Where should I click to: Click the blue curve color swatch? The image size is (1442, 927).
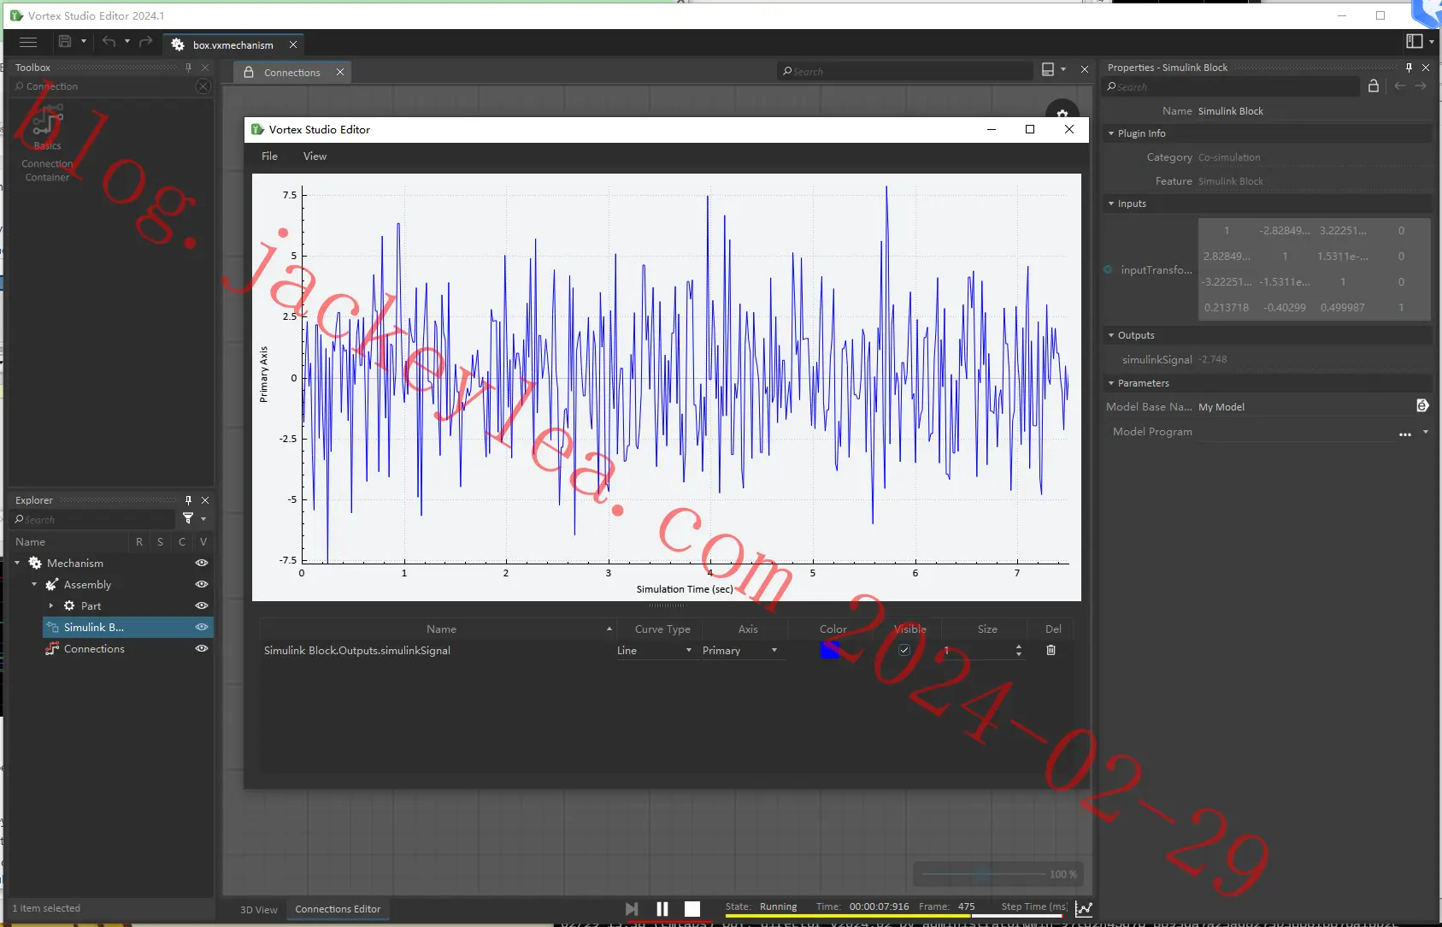(x=830, y=650)
